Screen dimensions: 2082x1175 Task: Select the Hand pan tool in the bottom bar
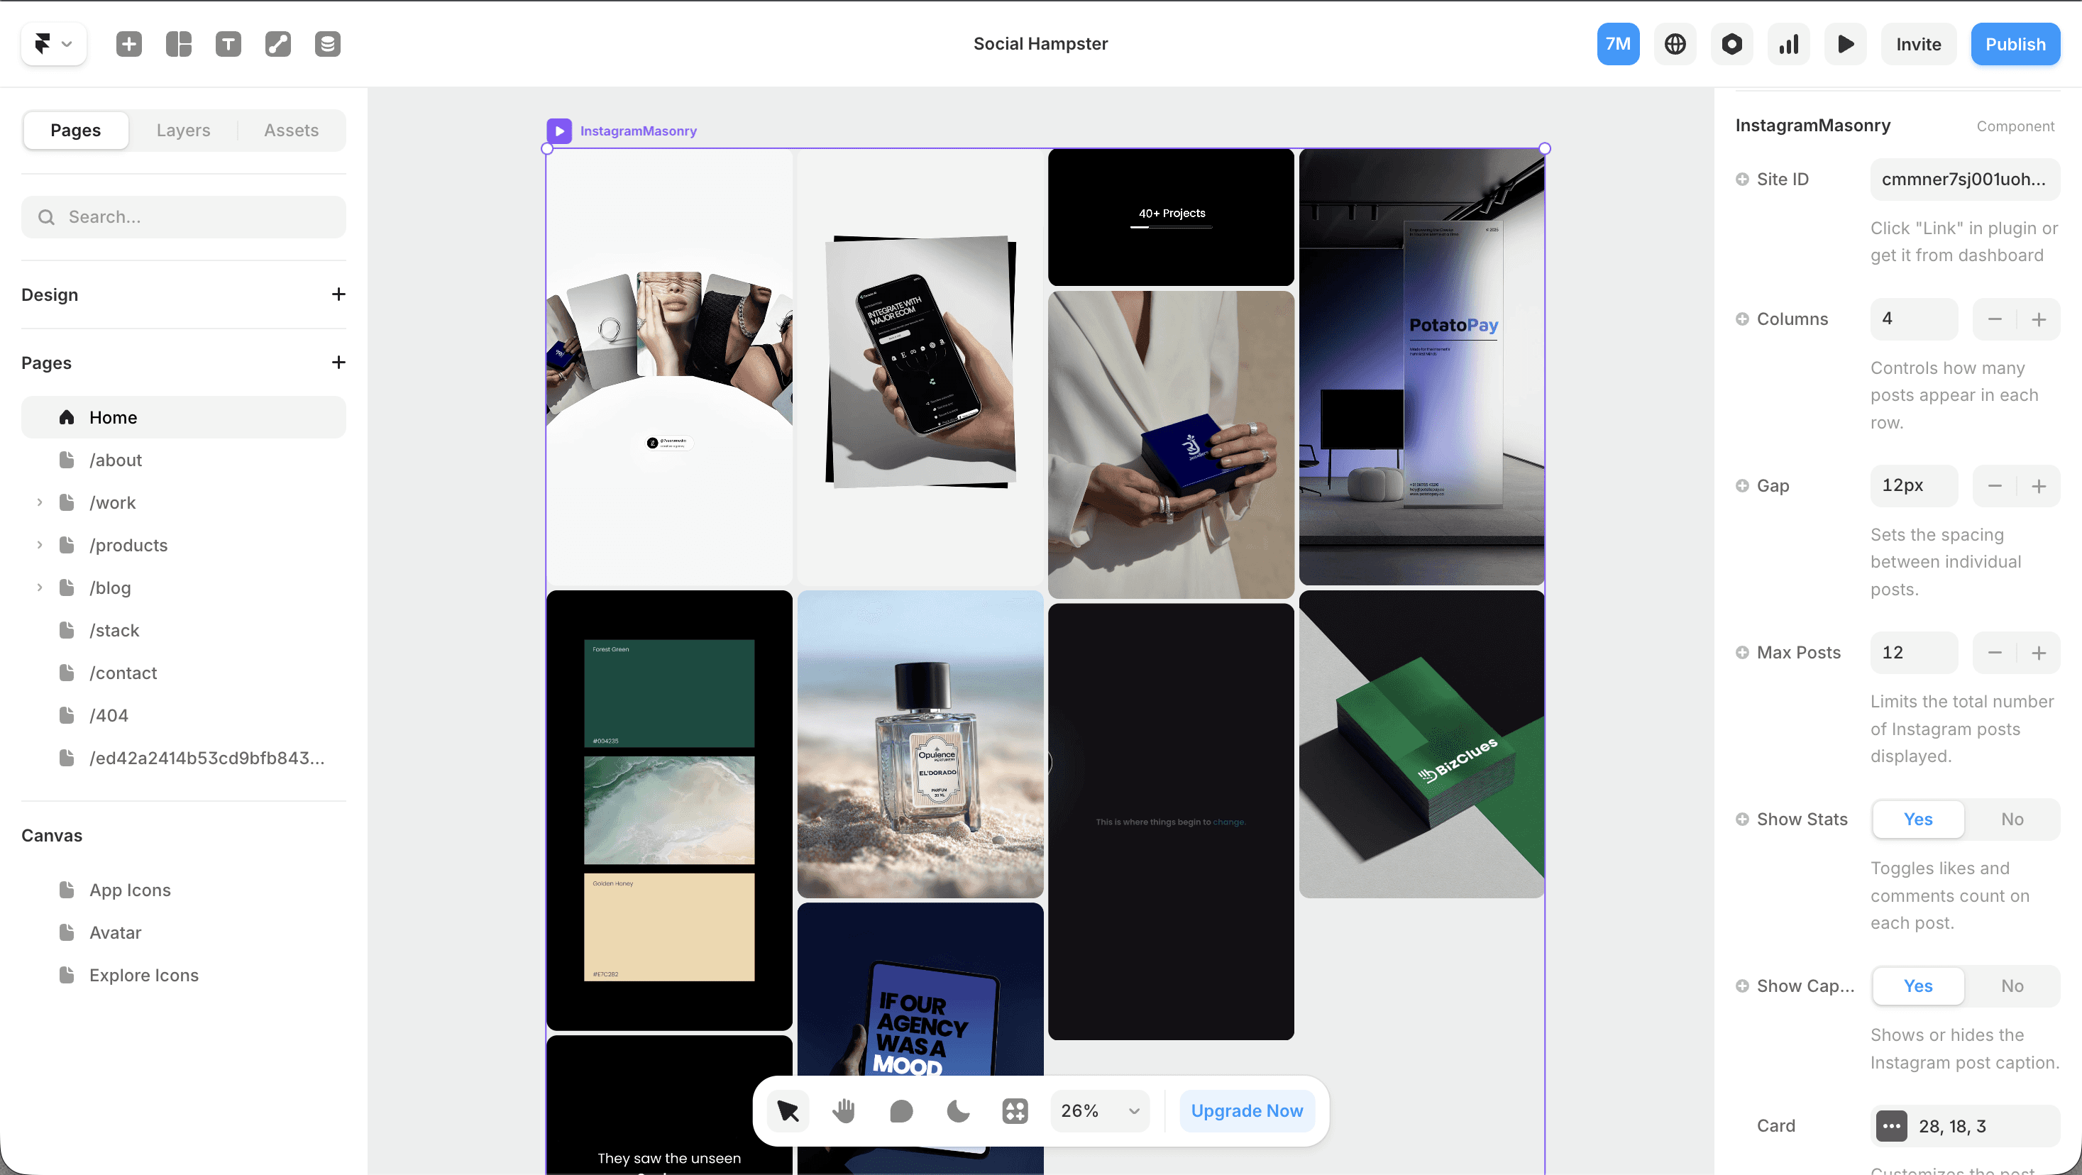click(x=844, y=1110)
